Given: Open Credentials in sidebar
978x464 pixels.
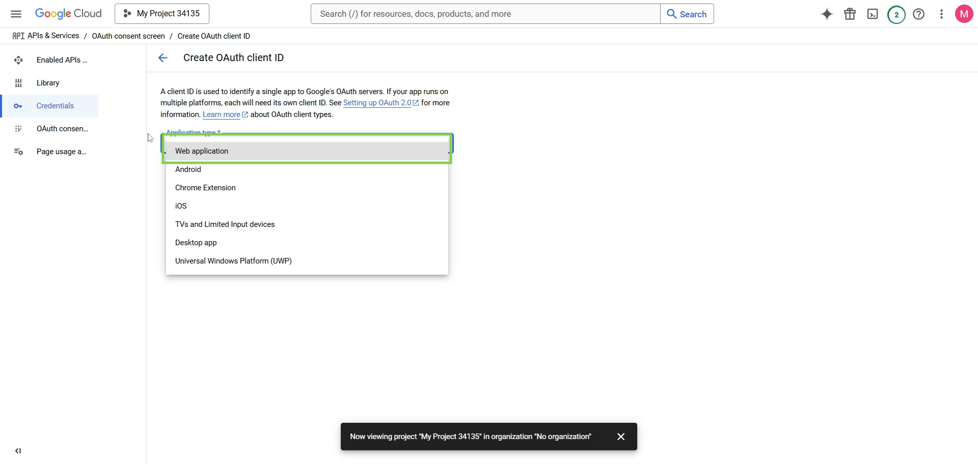Looking at the screenshot, I should (49, 106).
